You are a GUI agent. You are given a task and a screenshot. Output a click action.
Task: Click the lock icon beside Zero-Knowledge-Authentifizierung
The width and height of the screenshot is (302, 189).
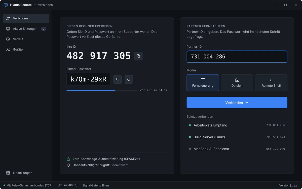click(68, 159)
